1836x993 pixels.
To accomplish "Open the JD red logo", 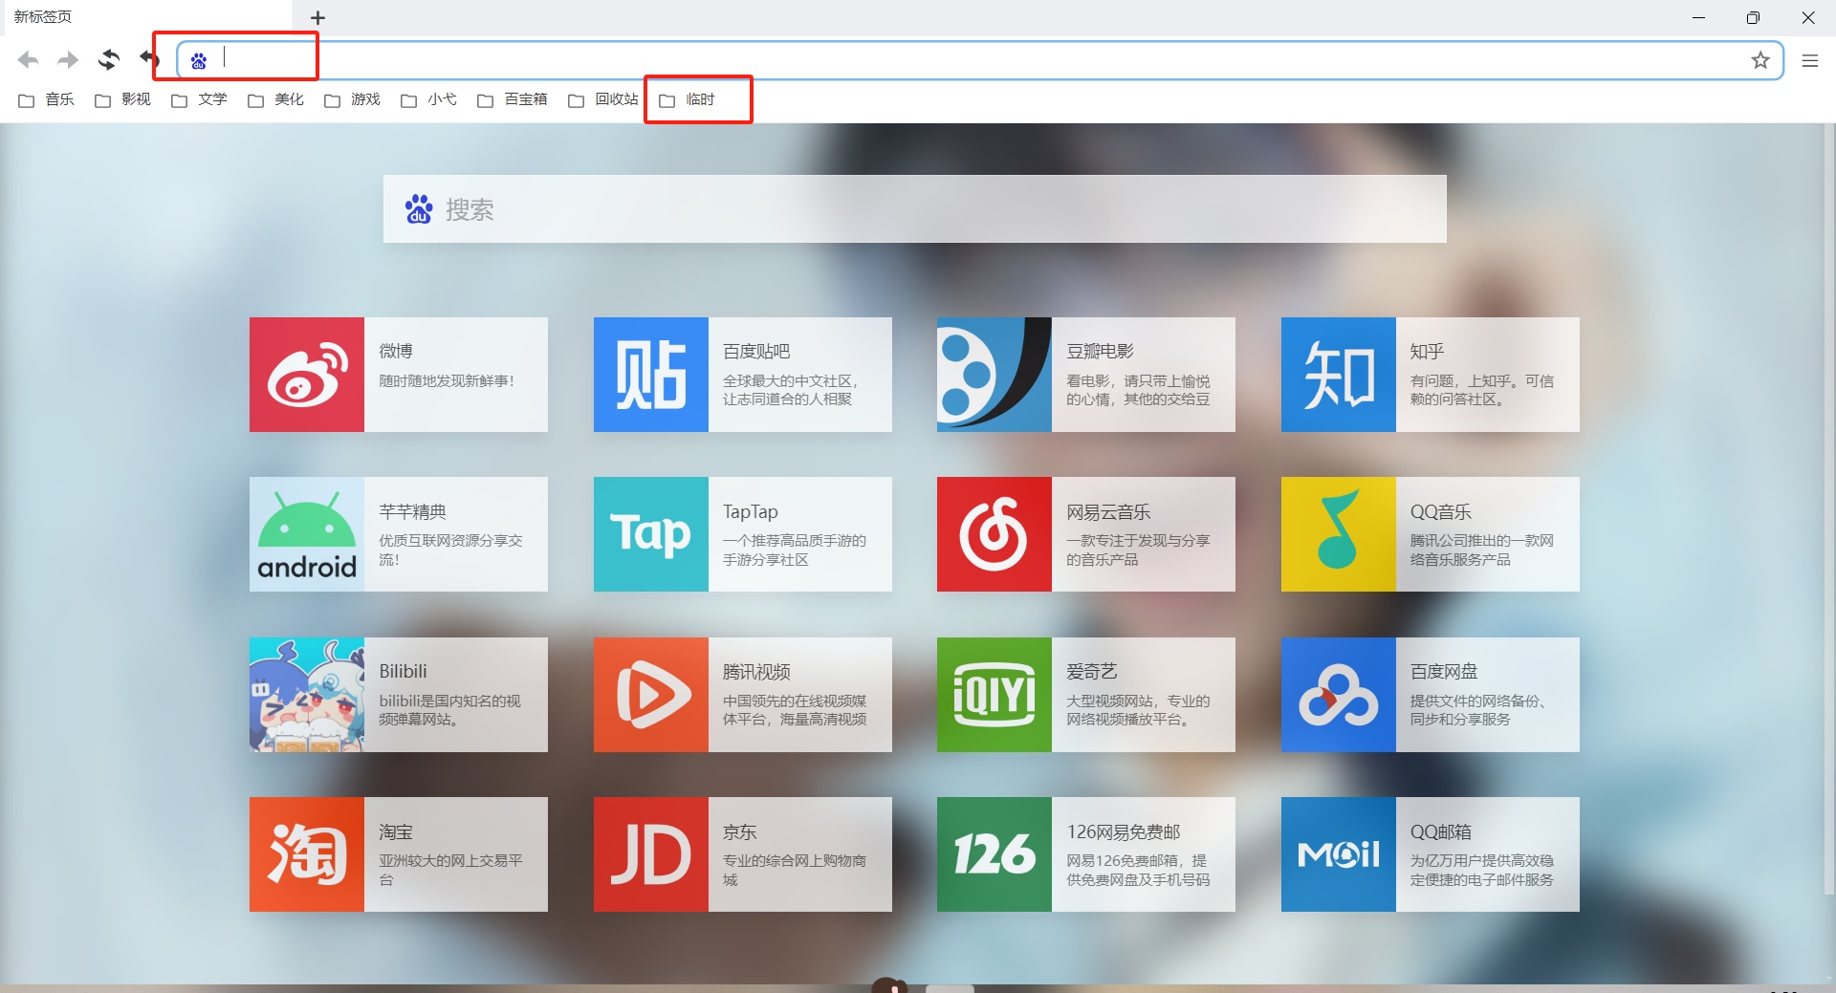I will tap(651, 854).
